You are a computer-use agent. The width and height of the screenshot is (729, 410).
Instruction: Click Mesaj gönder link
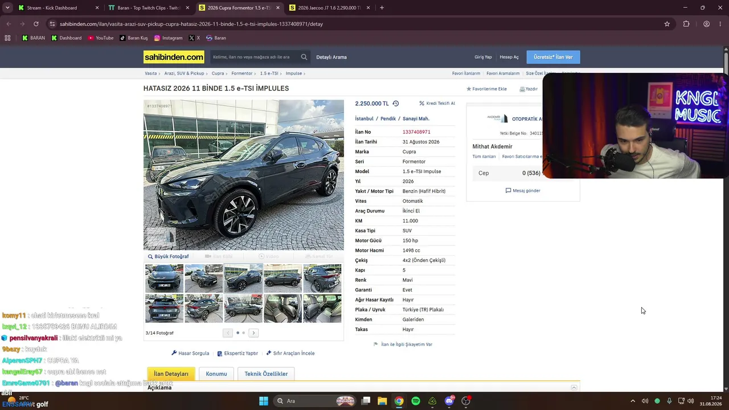[x=523, y=191]
